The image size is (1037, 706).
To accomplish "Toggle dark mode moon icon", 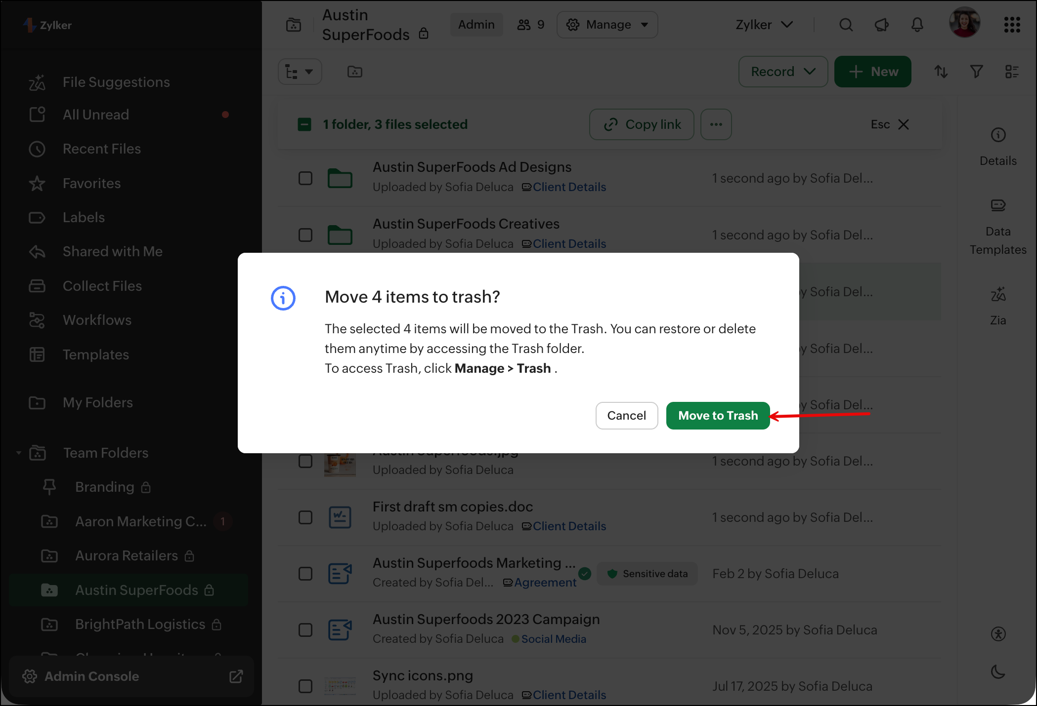I will (998, 671).
